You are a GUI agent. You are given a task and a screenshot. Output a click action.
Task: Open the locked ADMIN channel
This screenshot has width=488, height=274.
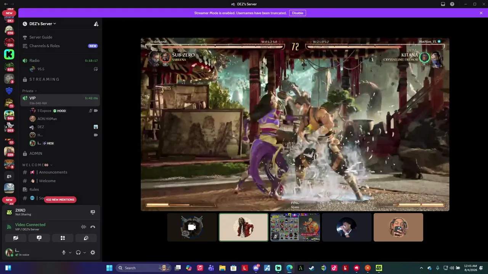click(x=60, y=153)
